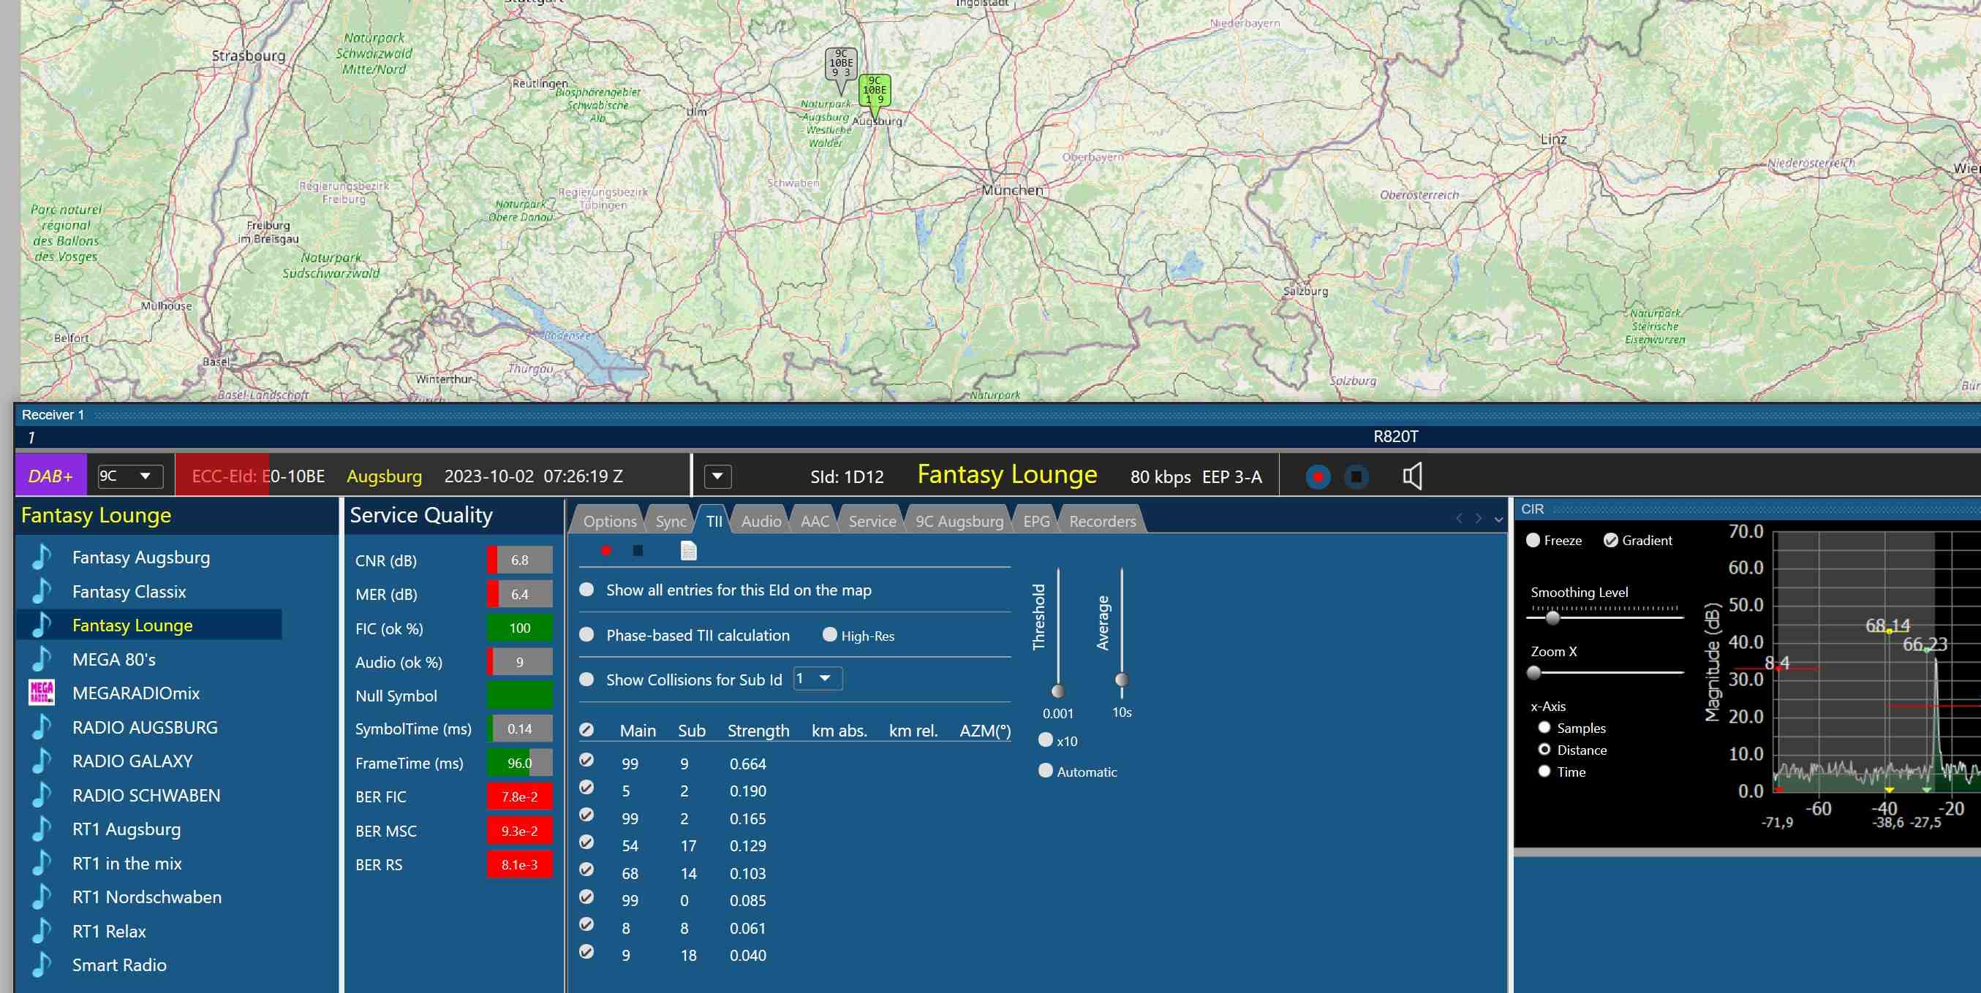Open the service selector dropdown before SId
1981x993 pixels.
(717, 476)
